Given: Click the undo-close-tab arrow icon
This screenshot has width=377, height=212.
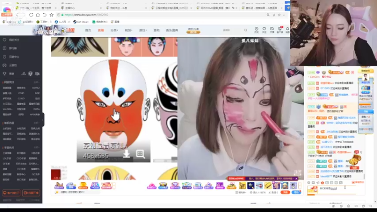Looking at the screenshot, I should point(45,15).
